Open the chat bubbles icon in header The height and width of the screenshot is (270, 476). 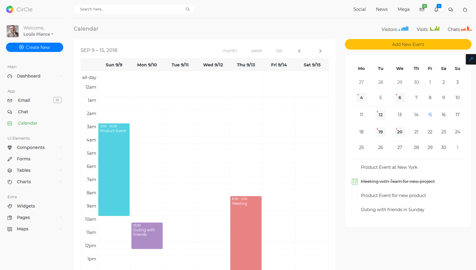(x=450, y=10)
